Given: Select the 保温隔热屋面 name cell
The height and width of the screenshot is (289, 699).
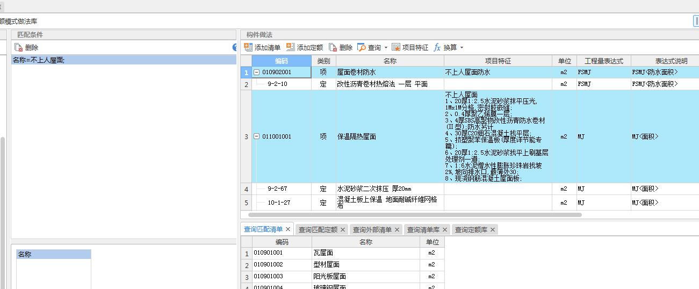Looking at the screenshot, I should (390, 136).
